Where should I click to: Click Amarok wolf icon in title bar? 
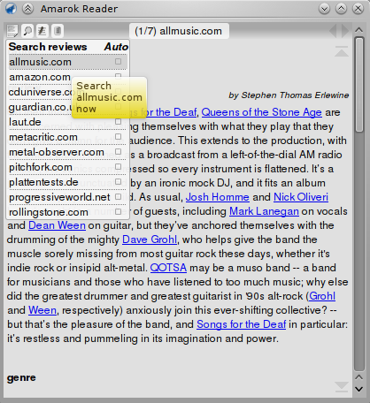point(11,9)
